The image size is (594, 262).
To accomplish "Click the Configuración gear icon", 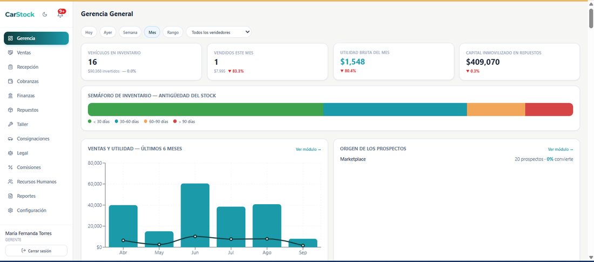I will click(11, 211).
